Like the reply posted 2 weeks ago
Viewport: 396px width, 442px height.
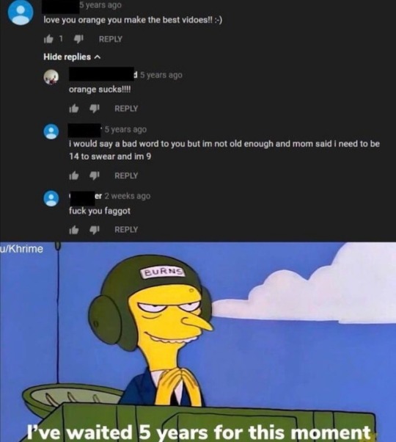click(74, 230)
